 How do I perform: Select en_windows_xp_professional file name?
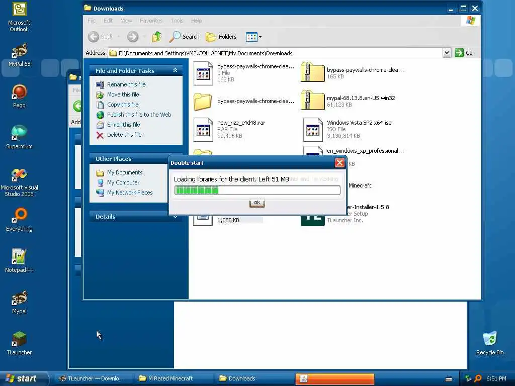pos(365,151)
